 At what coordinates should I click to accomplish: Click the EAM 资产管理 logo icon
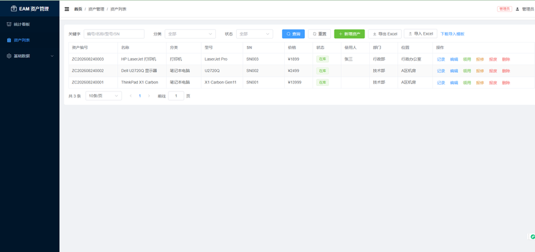(13, 9)
